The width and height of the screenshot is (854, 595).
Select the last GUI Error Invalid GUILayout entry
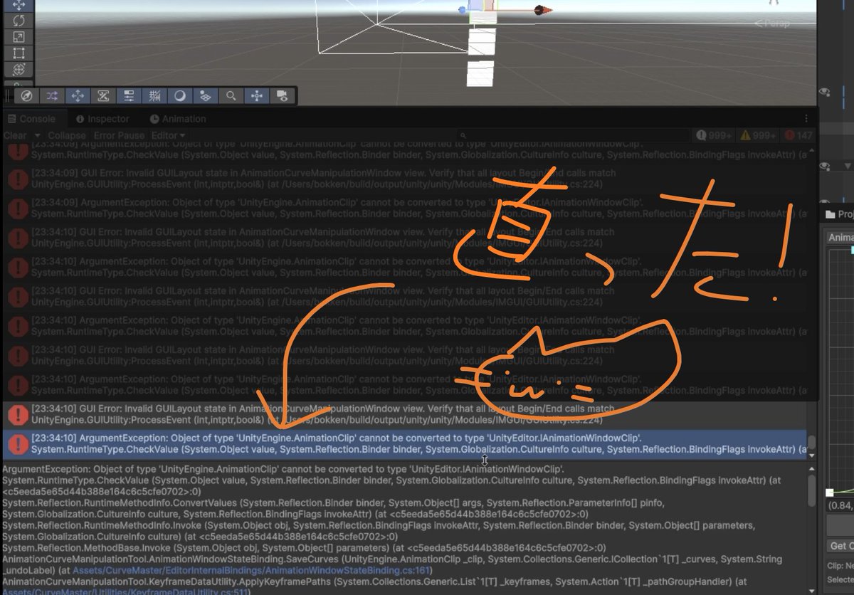click(x=404, y=416)
